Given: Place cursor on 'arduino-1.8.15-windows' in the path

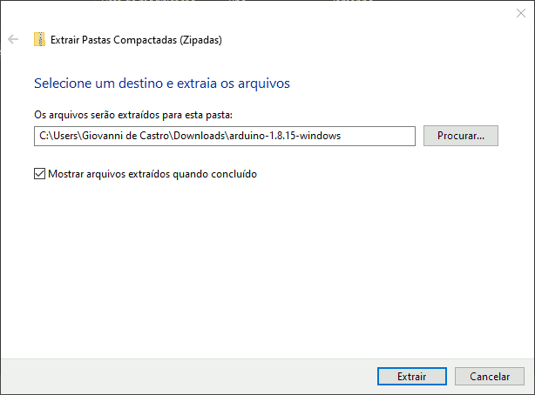Looking at the screenshot, I should [285, 136].
